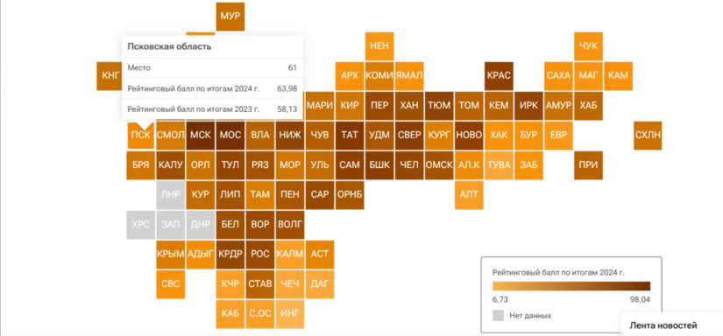Select the ПСК Pskov tile
The height and width of the screenshot is (336, 723).
point(140,136)
